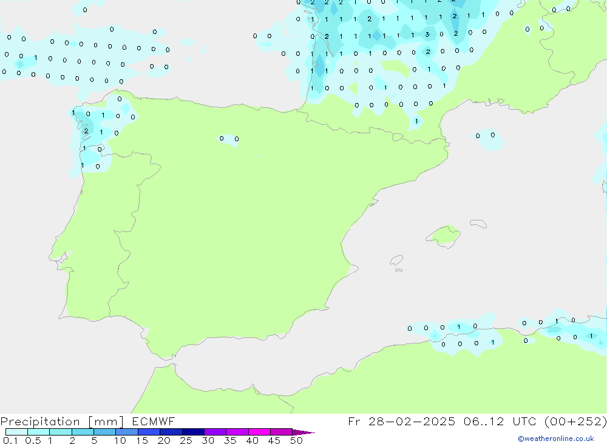This screenshot has height=444, width=607.
Task: Click the isolated '1' near the Pyrenees
Action: [416, 121]
